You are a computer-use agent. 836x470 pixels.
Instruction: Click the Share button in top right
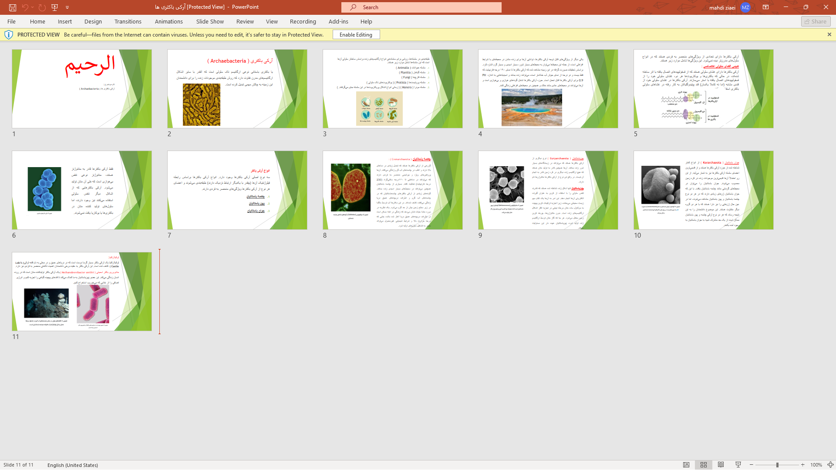click(x=816, y=21)
